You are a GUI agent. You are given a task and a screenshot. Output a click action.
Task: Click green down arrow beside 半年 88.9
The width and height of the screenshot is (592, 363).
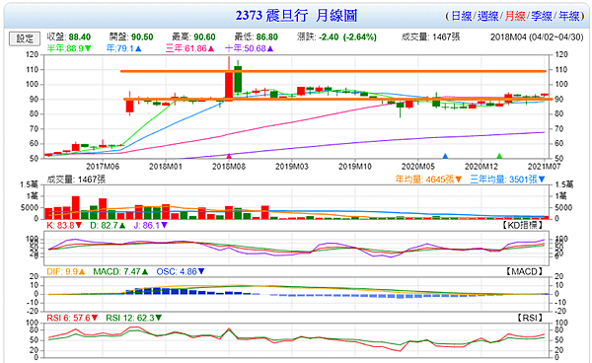[88, 48]
